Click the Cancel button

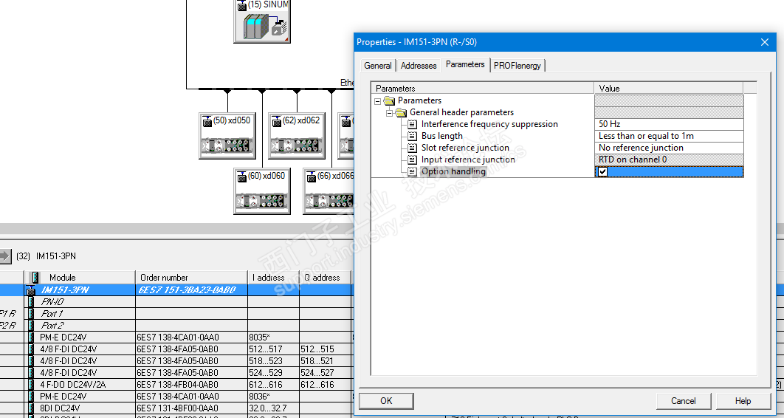point(683,401)
